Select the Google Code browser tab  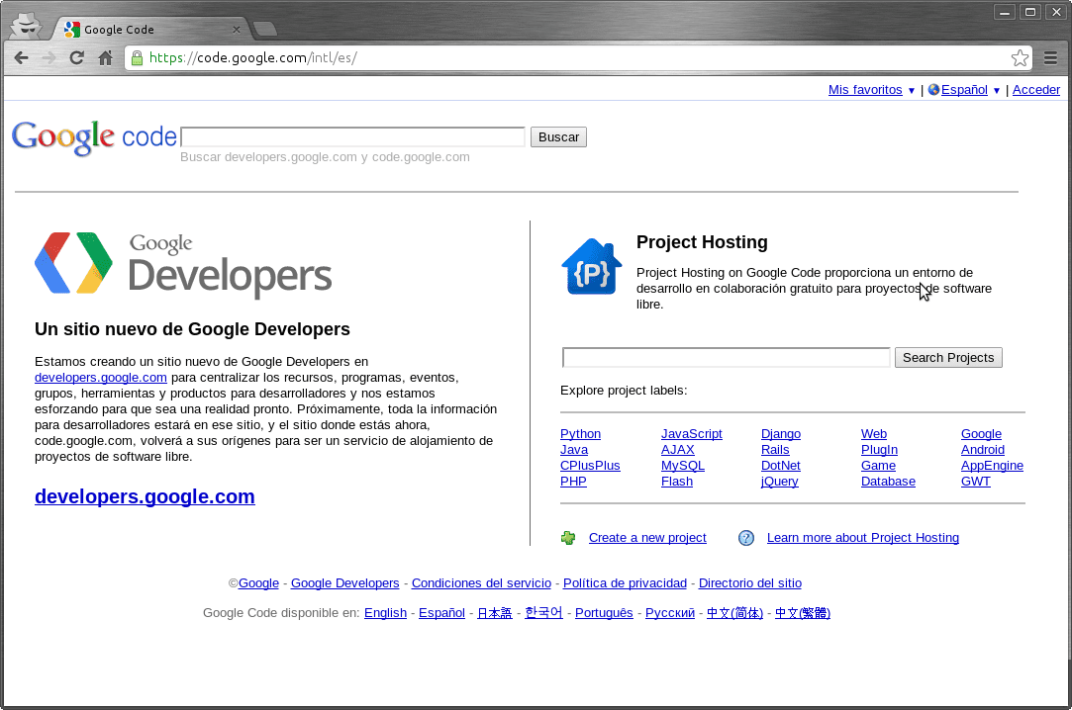(x=150, y=30)
